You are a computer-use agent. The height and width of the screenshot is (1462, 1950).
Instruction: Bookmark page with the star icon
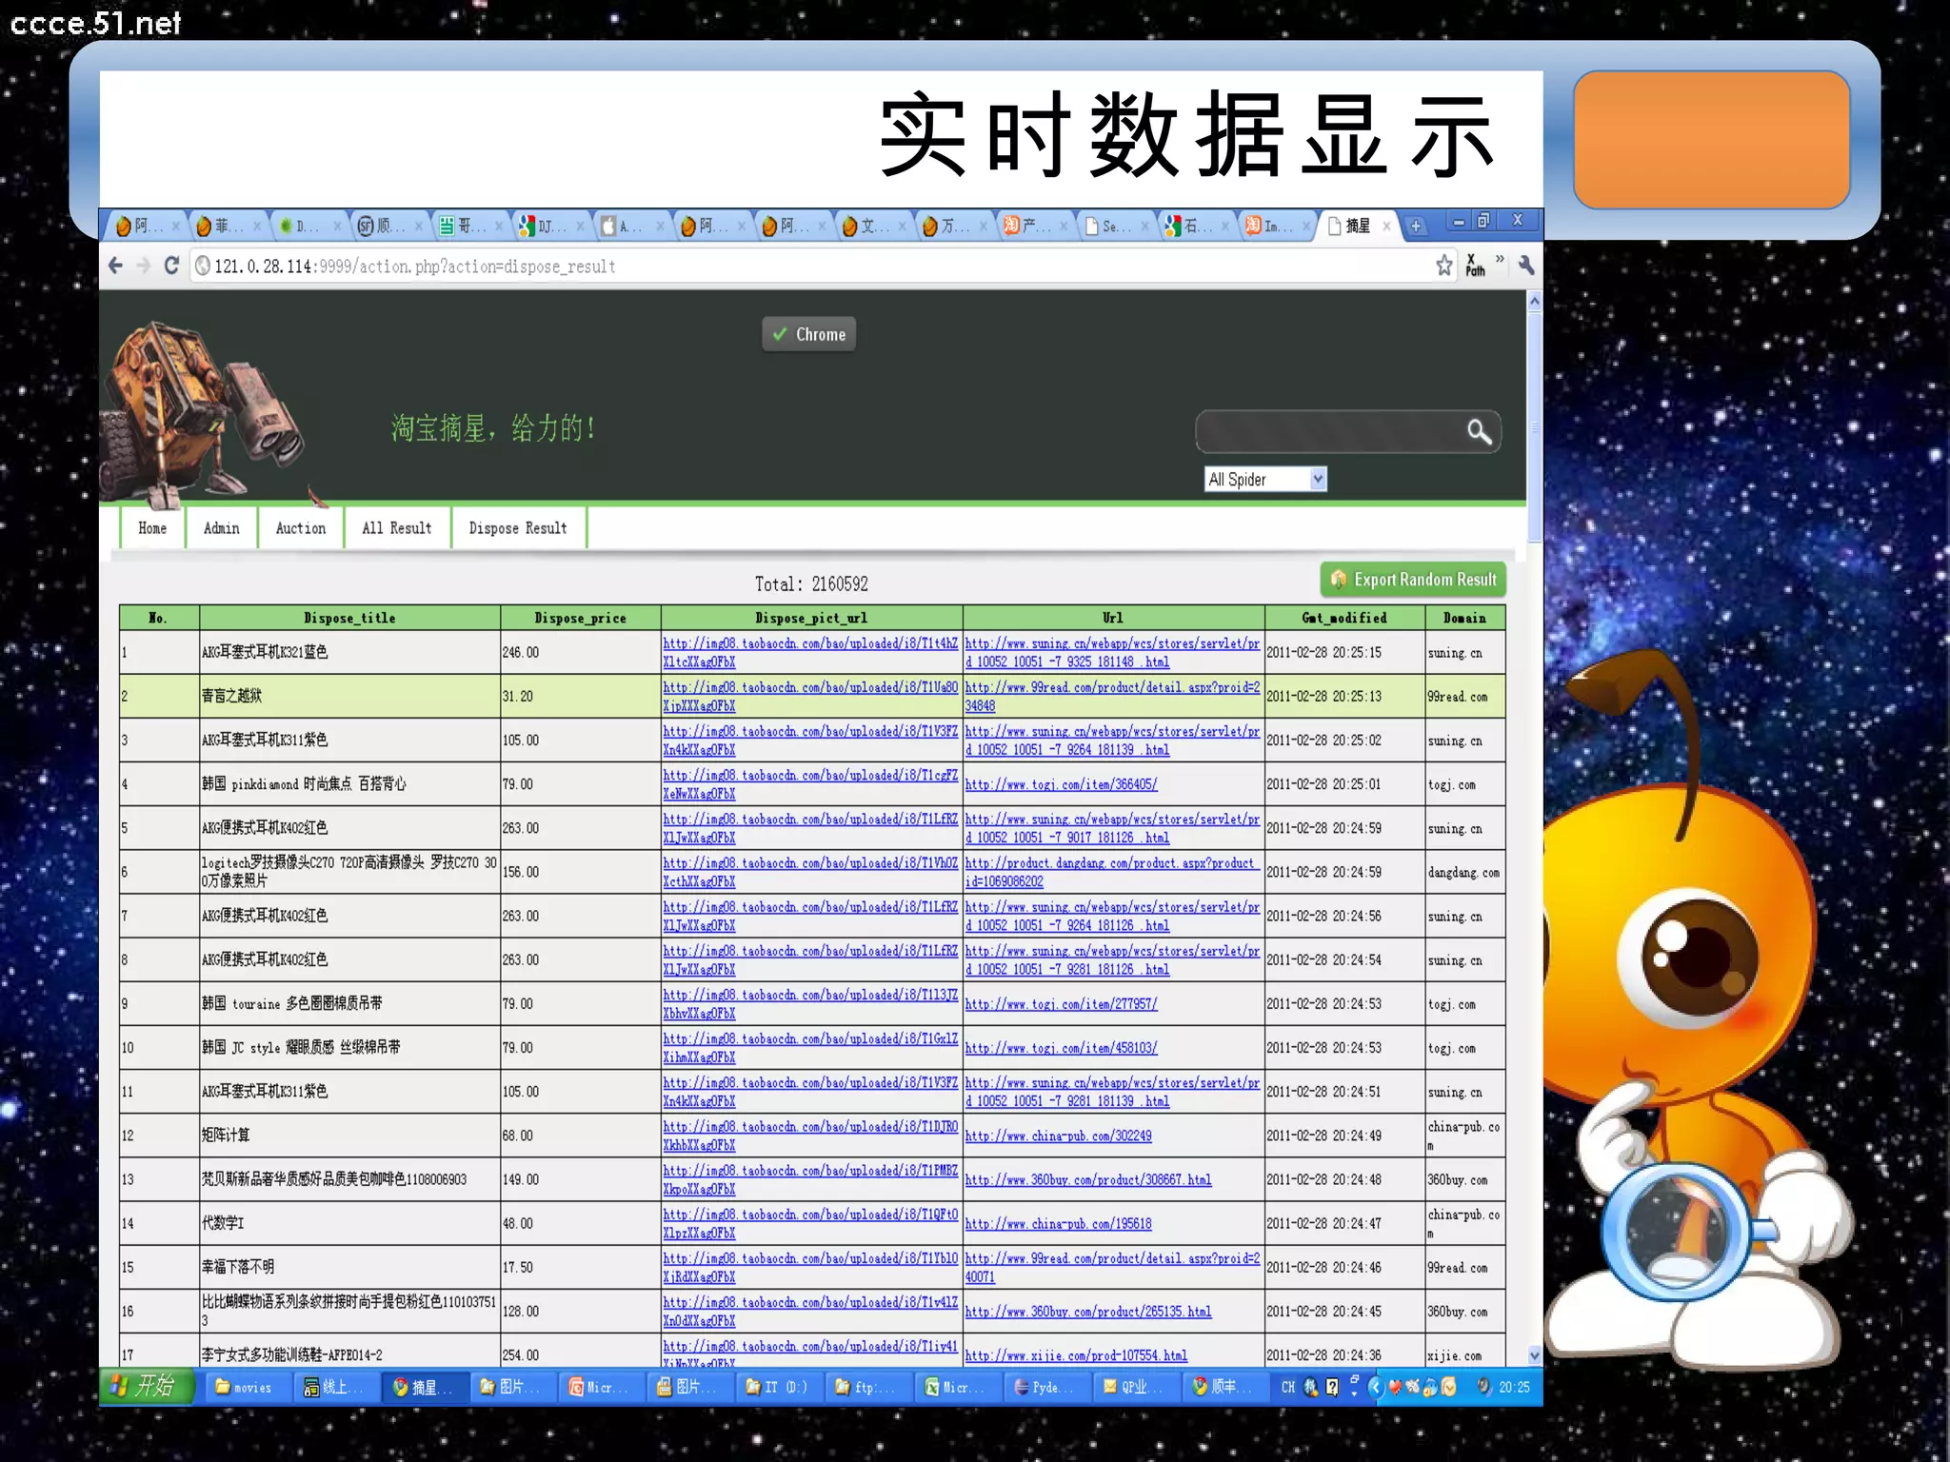coord(1444,266)
